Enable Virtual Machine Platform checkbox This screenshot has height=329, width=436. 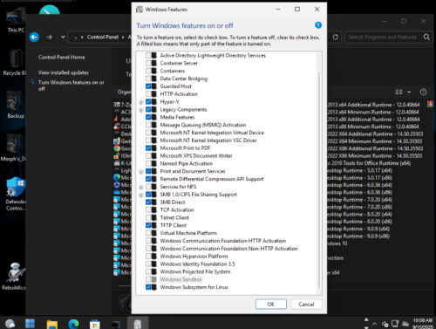point(148,233)
